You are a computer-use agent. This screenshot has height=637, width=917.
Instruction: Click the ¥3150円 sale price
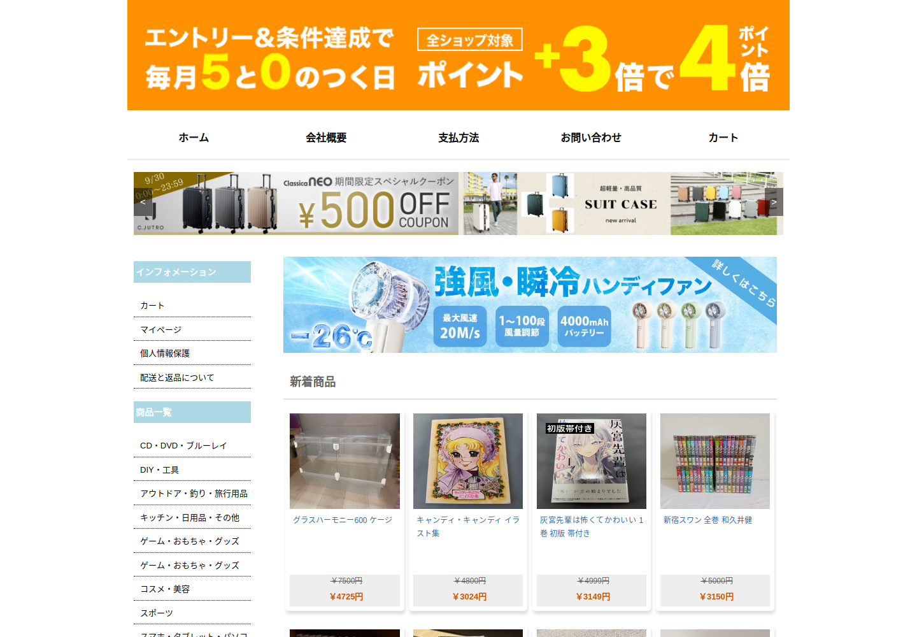716,597
